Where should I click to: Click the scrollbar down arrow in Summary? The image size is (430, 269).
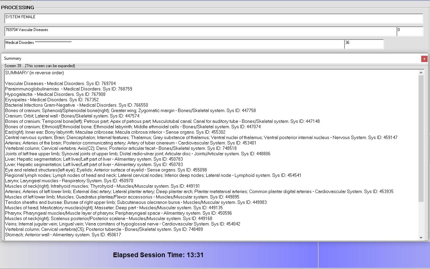(421, 237)
